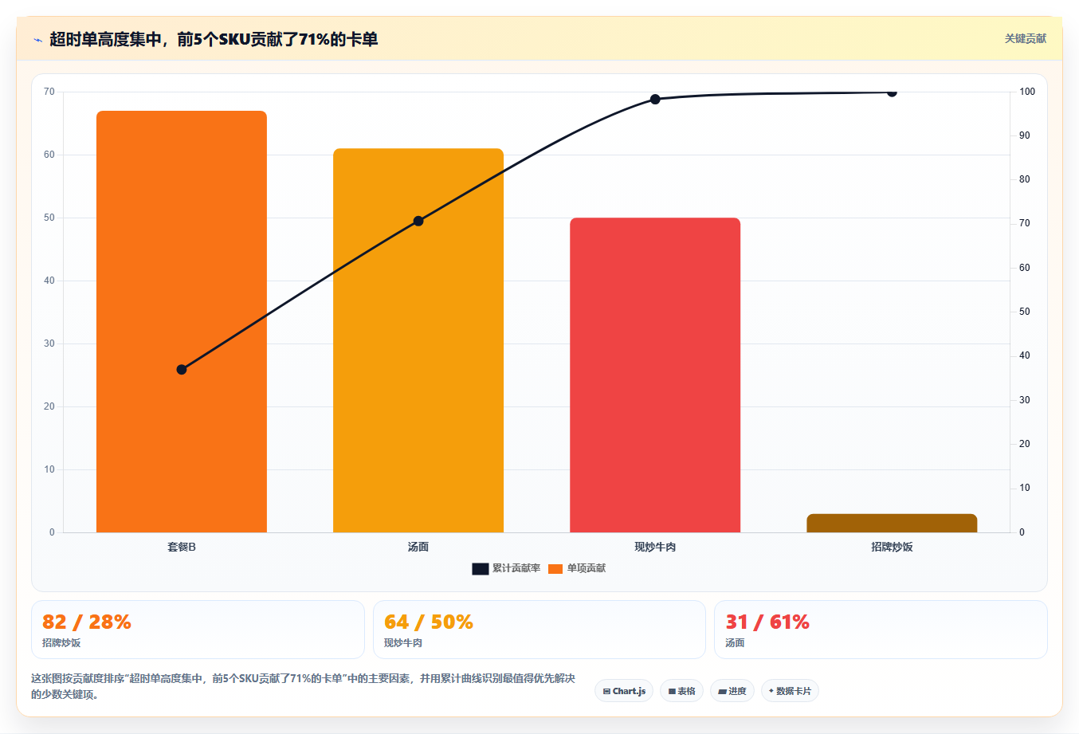Screen dimensions: 1079x734
Task: Click the lightning icon beside the chart title
Action: click(x=37, y=40)
